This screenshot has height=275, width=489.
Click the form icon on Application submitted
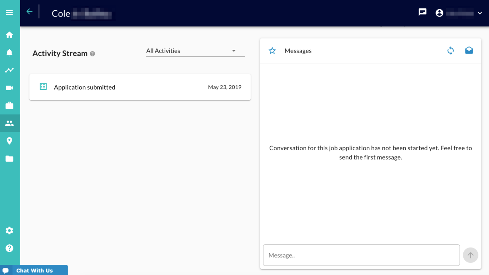43,86
